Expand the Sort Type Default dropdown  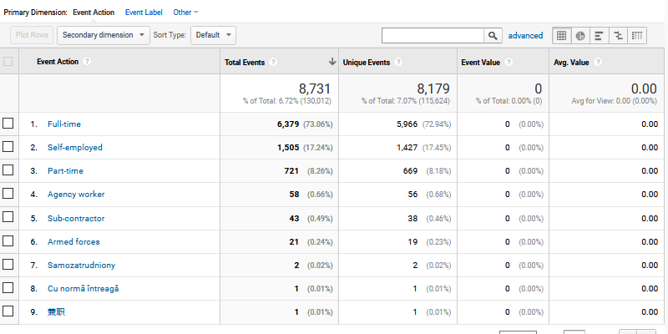(213, 35)
